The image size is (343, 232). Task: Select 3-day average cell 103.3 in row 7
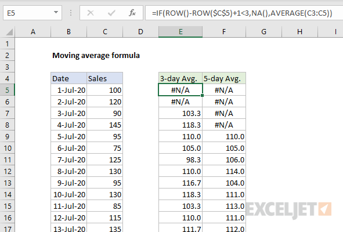(180, 113)
